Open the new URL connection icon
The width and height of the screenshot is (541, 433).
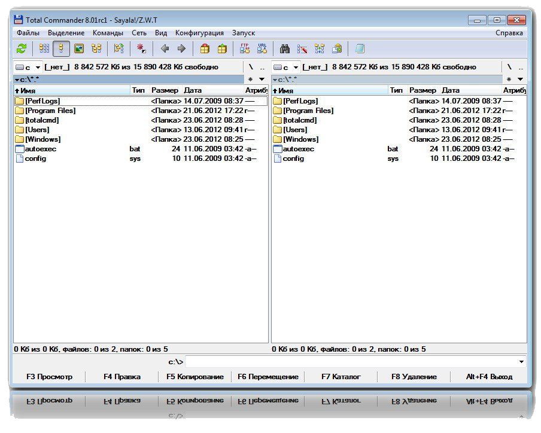click(262, 48)
